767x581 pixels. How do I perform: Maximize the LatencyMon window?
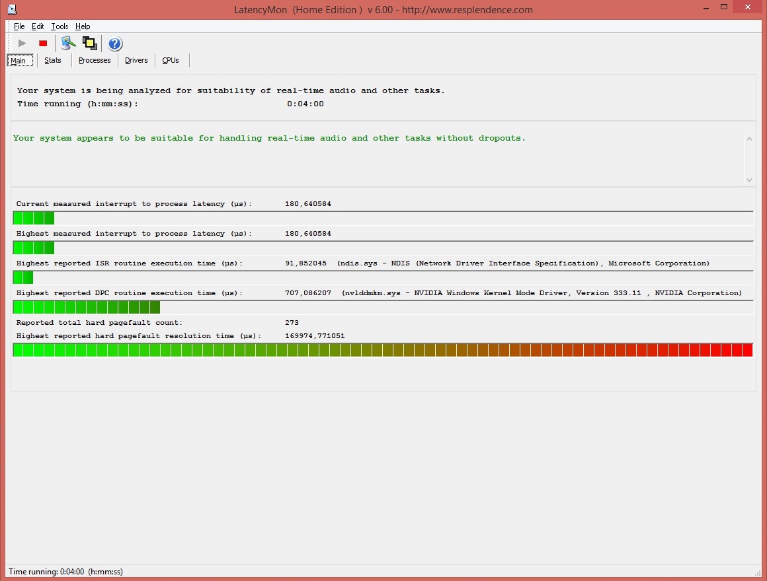724,7
